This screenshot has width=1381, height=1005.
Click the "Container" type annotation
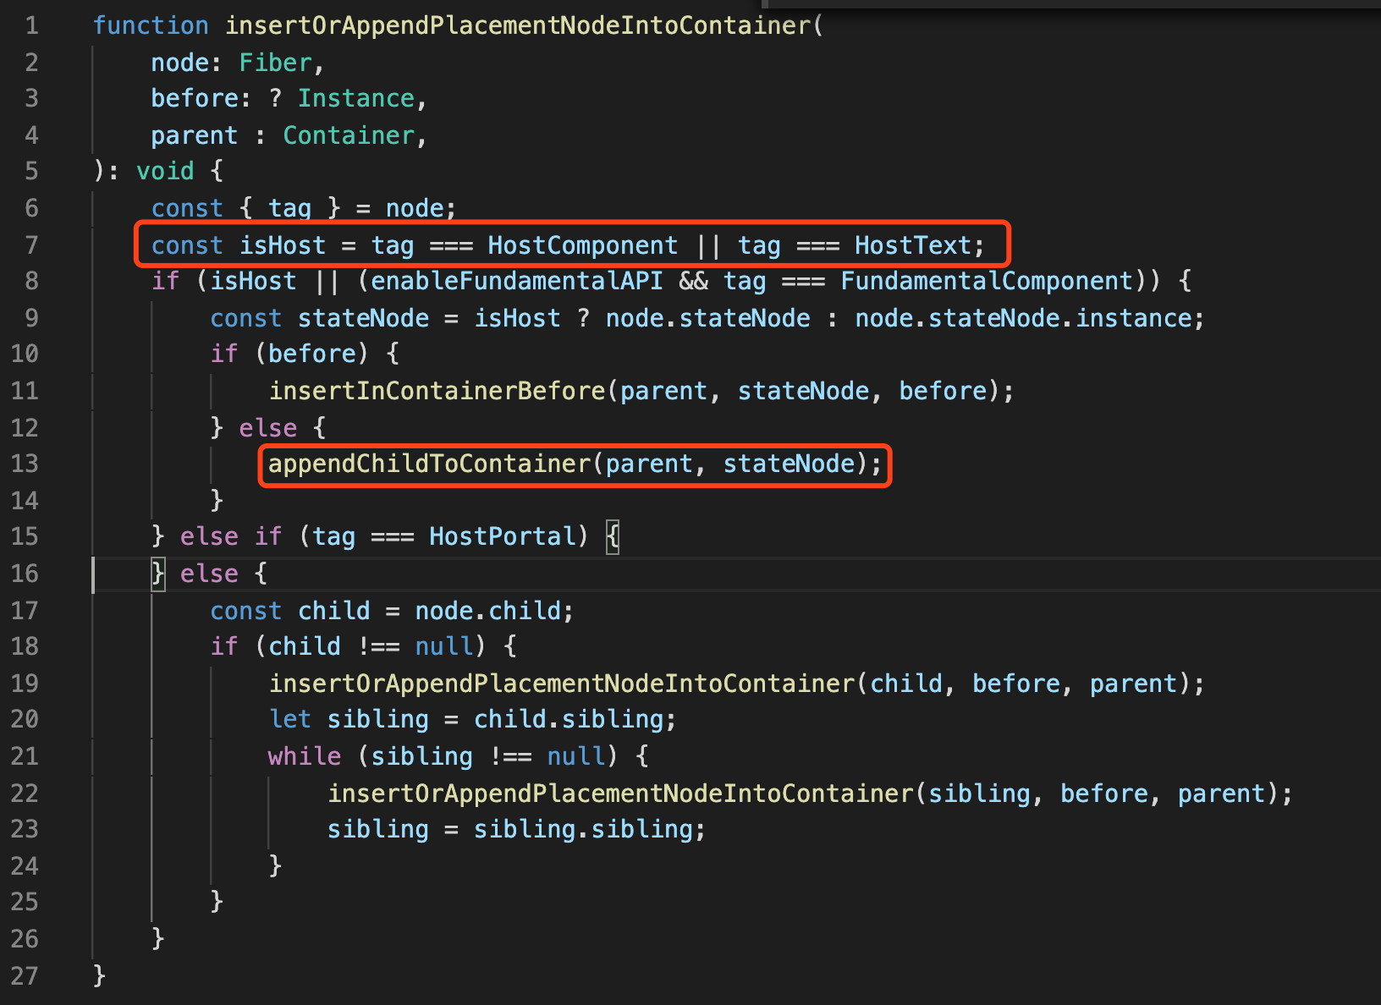pyautogui.click(x=349, y=135)
